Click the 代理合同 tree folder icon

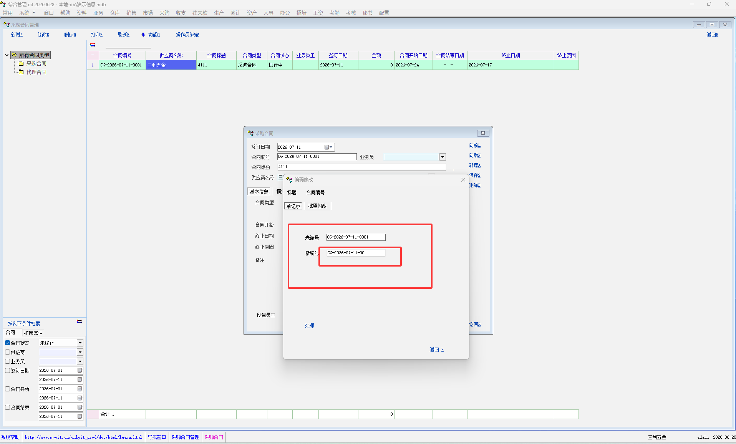(x=21, y=72)
